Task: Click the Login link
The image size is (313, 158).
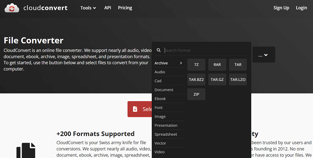Action: click(x=301, y=8)
